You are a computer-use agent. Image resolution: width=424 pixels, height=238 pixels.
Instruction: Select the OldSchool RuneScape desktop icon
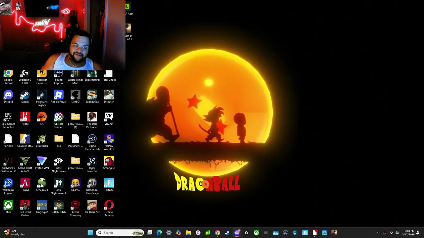coord(92,187)
